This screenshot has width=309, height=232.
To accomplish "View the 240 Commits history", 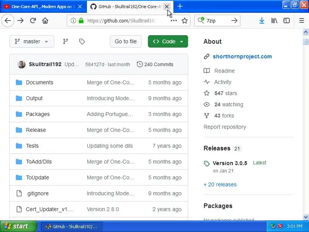I will coord(155,64).
